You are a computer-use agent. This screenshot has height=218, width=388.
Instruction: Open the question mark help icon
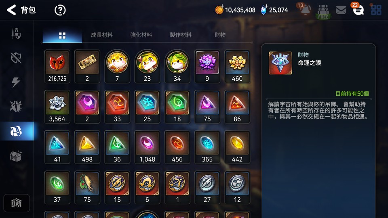click(x=60, y=10)
